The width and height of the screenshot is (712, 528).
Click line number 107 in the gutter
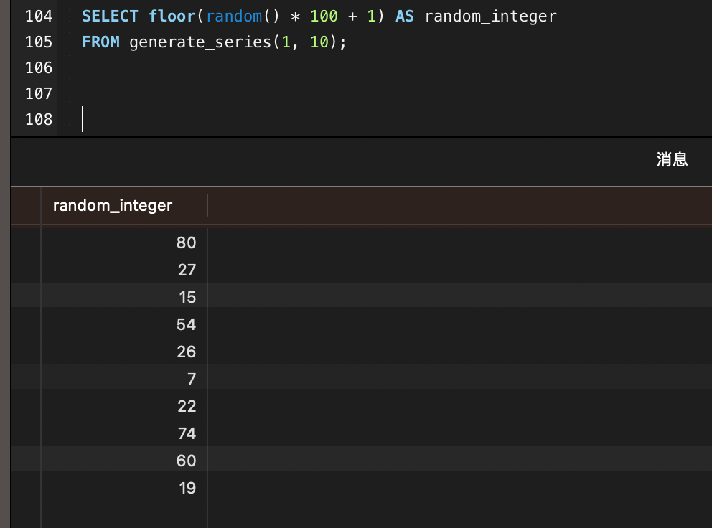tap(39, 93)
